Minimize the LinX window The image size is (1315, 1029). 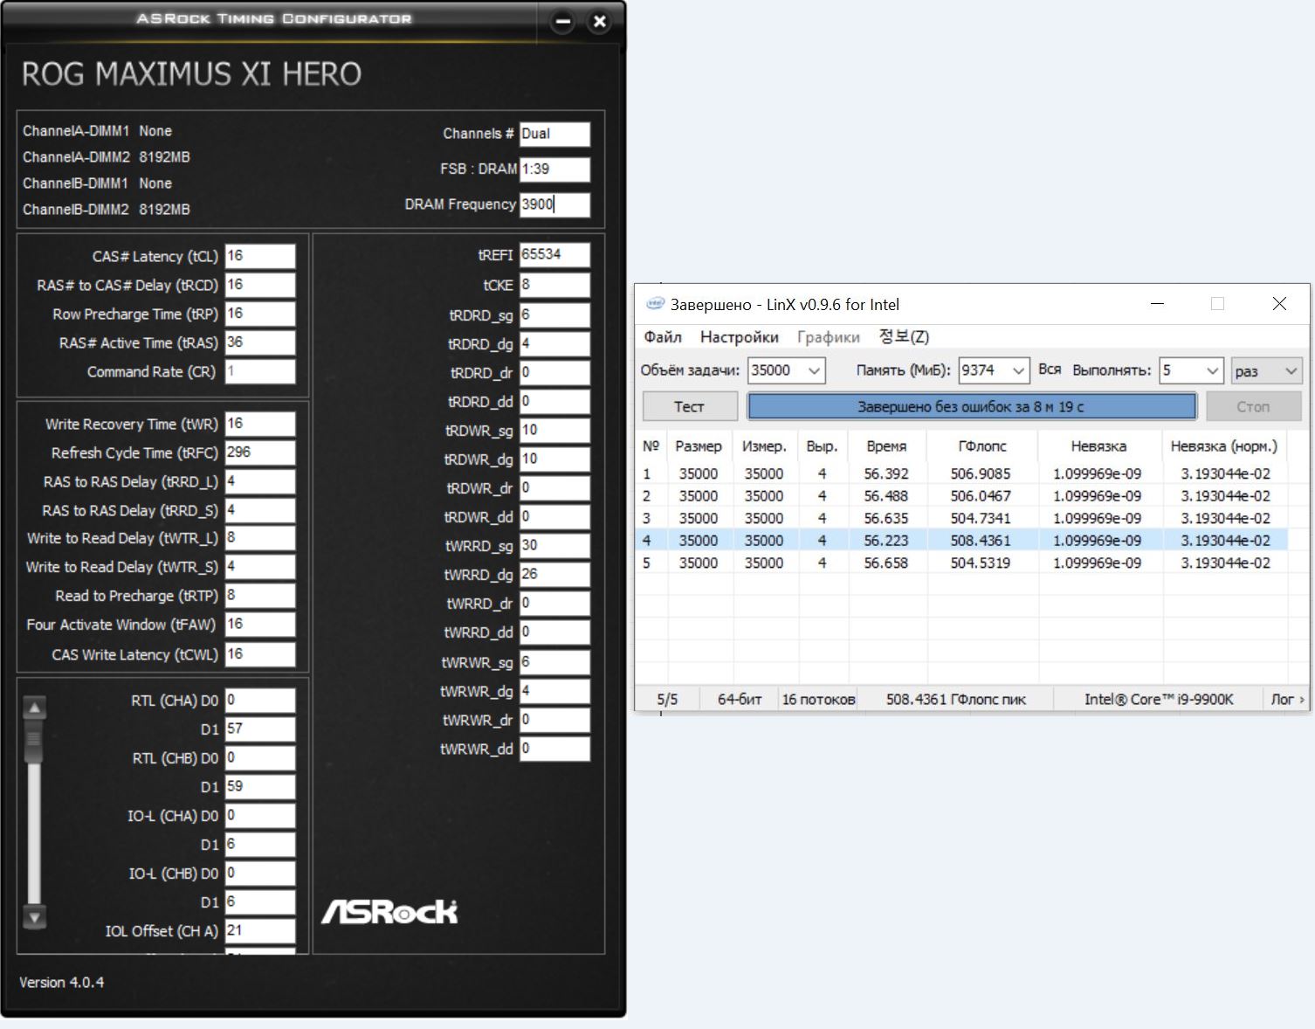[1158, 304]
